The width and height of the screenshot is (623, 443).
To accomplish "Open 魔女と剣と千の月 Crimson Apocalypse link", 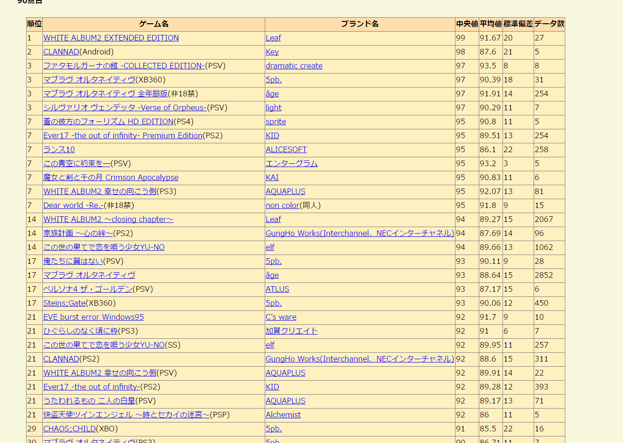I will tap(111, 178).
